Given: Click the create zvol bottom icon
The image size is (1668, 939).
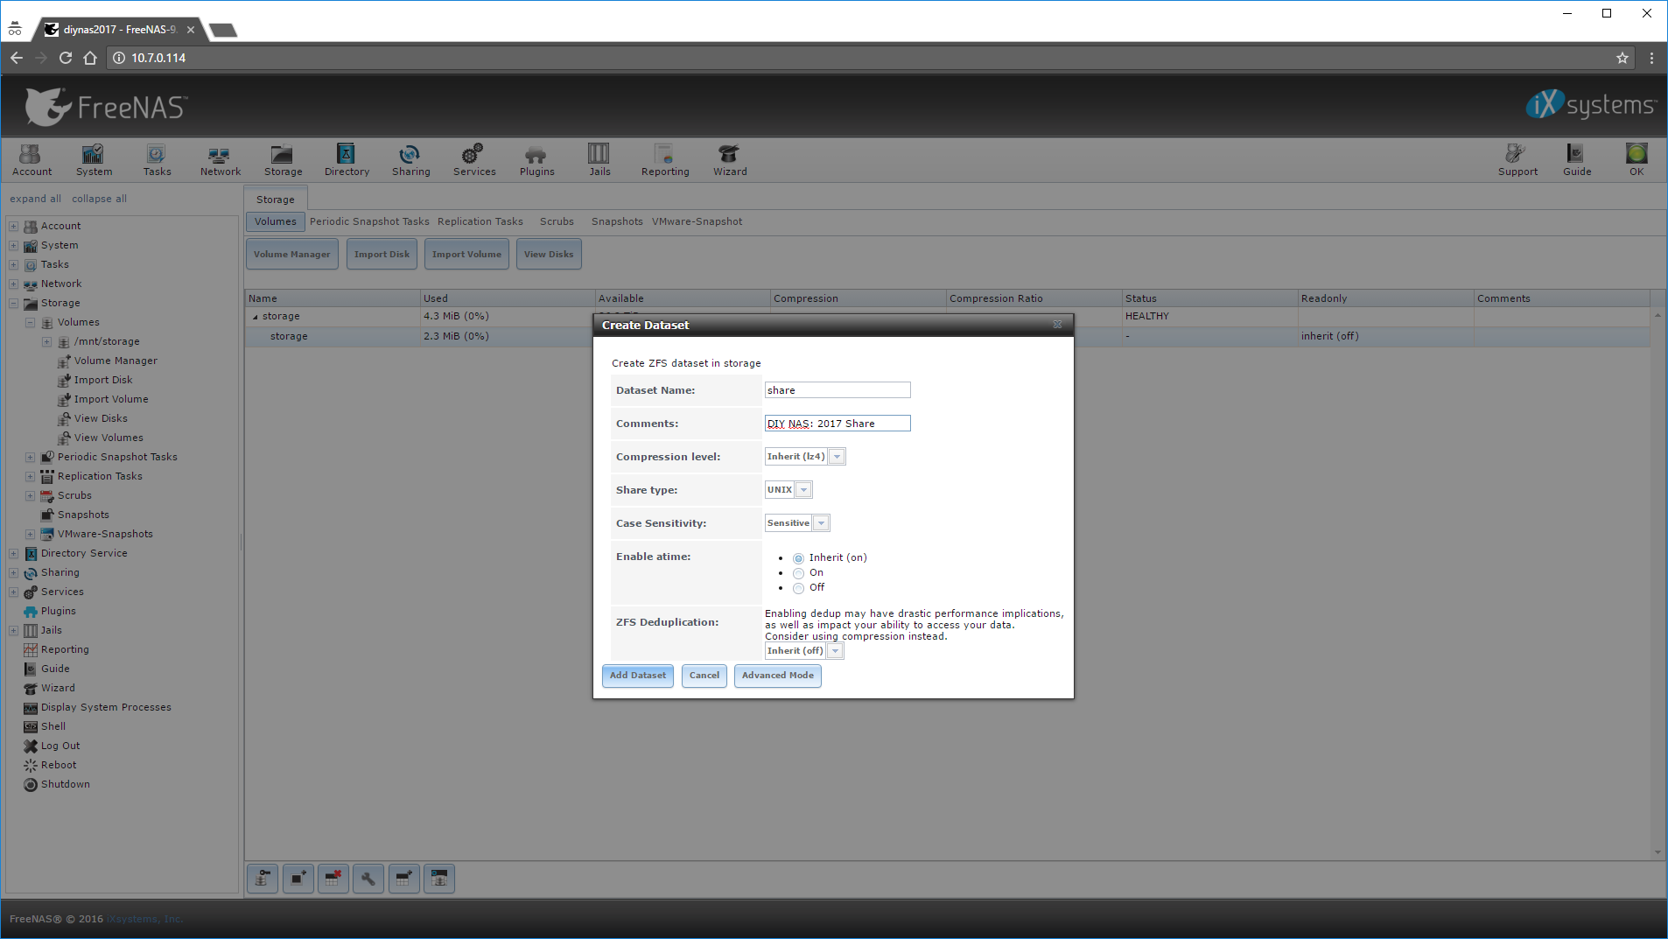Looking at the screenshot, I should click(438, 879).
